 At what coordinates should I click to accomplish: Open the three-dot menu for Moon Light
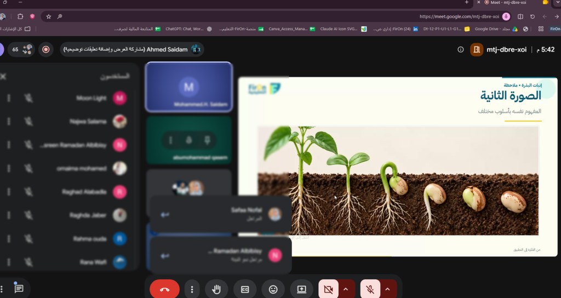(9, 98)
